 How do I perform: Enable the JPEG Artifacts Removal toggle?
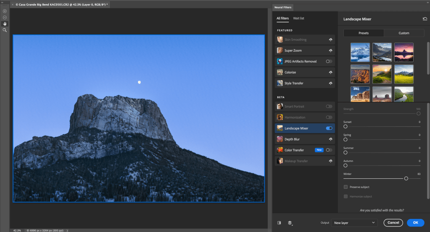(329, 61)
